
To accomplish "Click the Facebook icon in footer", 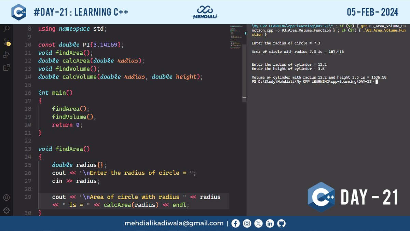I will pos(236,223).
